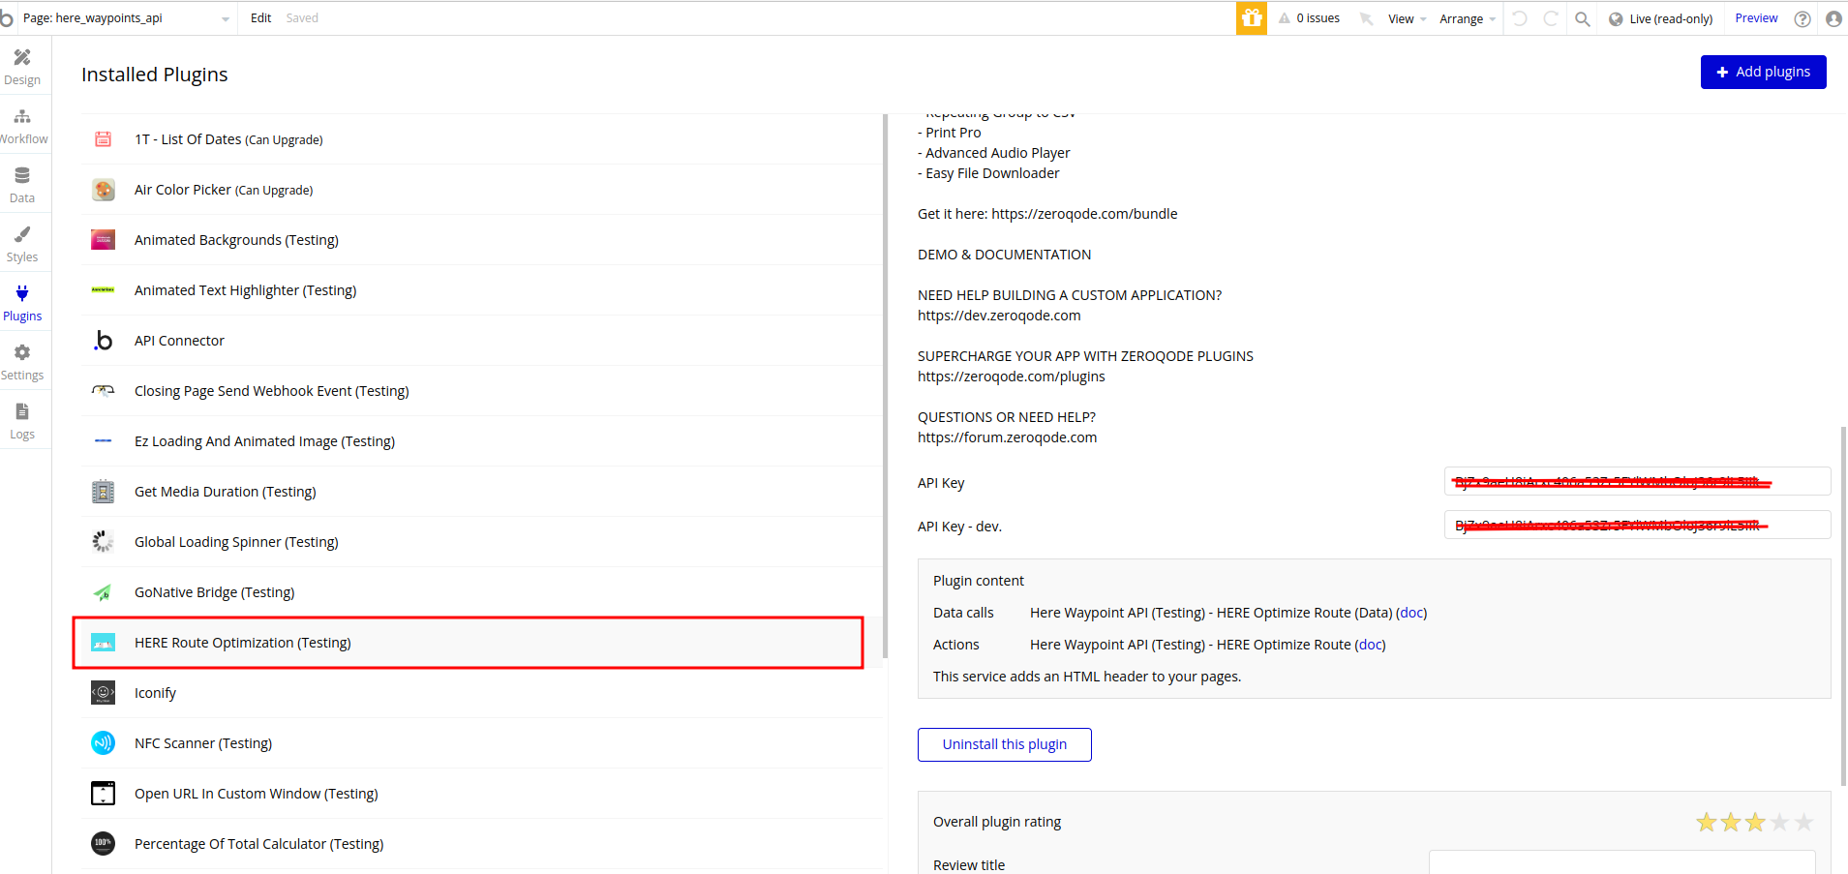Click the Animated Backgrounds plugin icon
Screen dimensions: 1848x874
coord(103,240)
